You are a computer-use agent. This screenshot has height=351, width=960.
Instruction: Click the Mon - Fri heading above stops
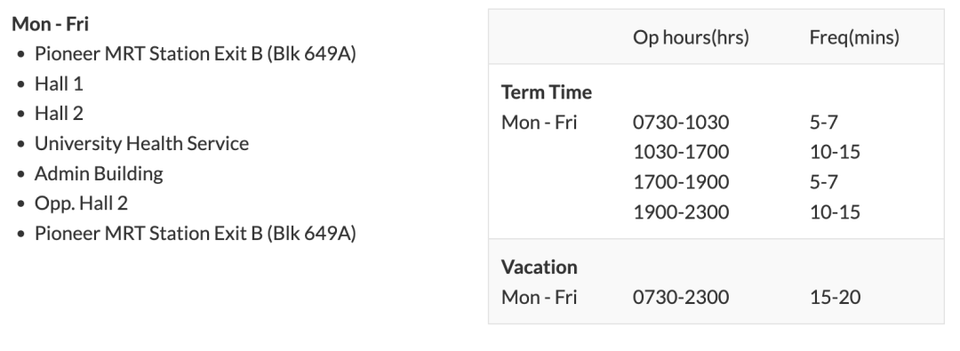(50, 24)
